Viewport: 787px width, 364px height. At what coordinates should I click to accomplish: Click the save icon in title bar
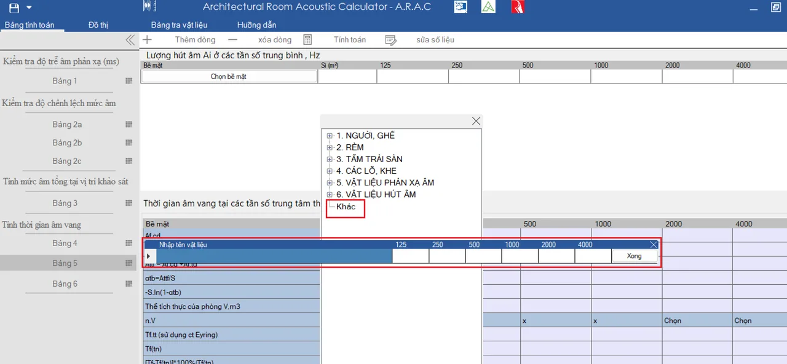coord(14,7)
